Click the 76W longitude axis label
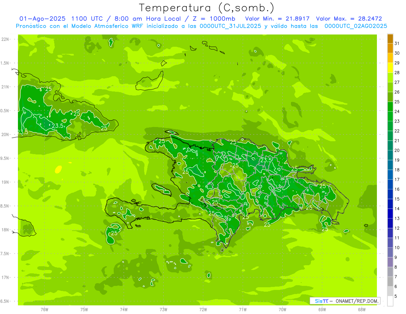The image size is (406, 314). tap(44, 309)
